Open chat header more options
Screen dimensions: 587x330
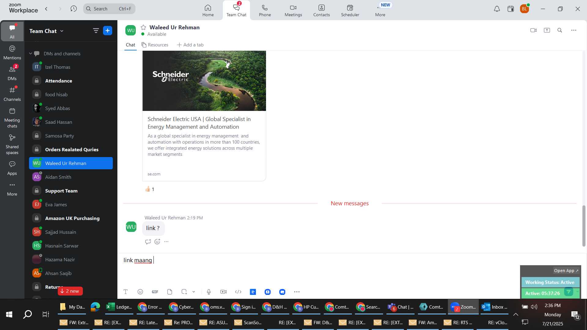click(x=574, y=30)
